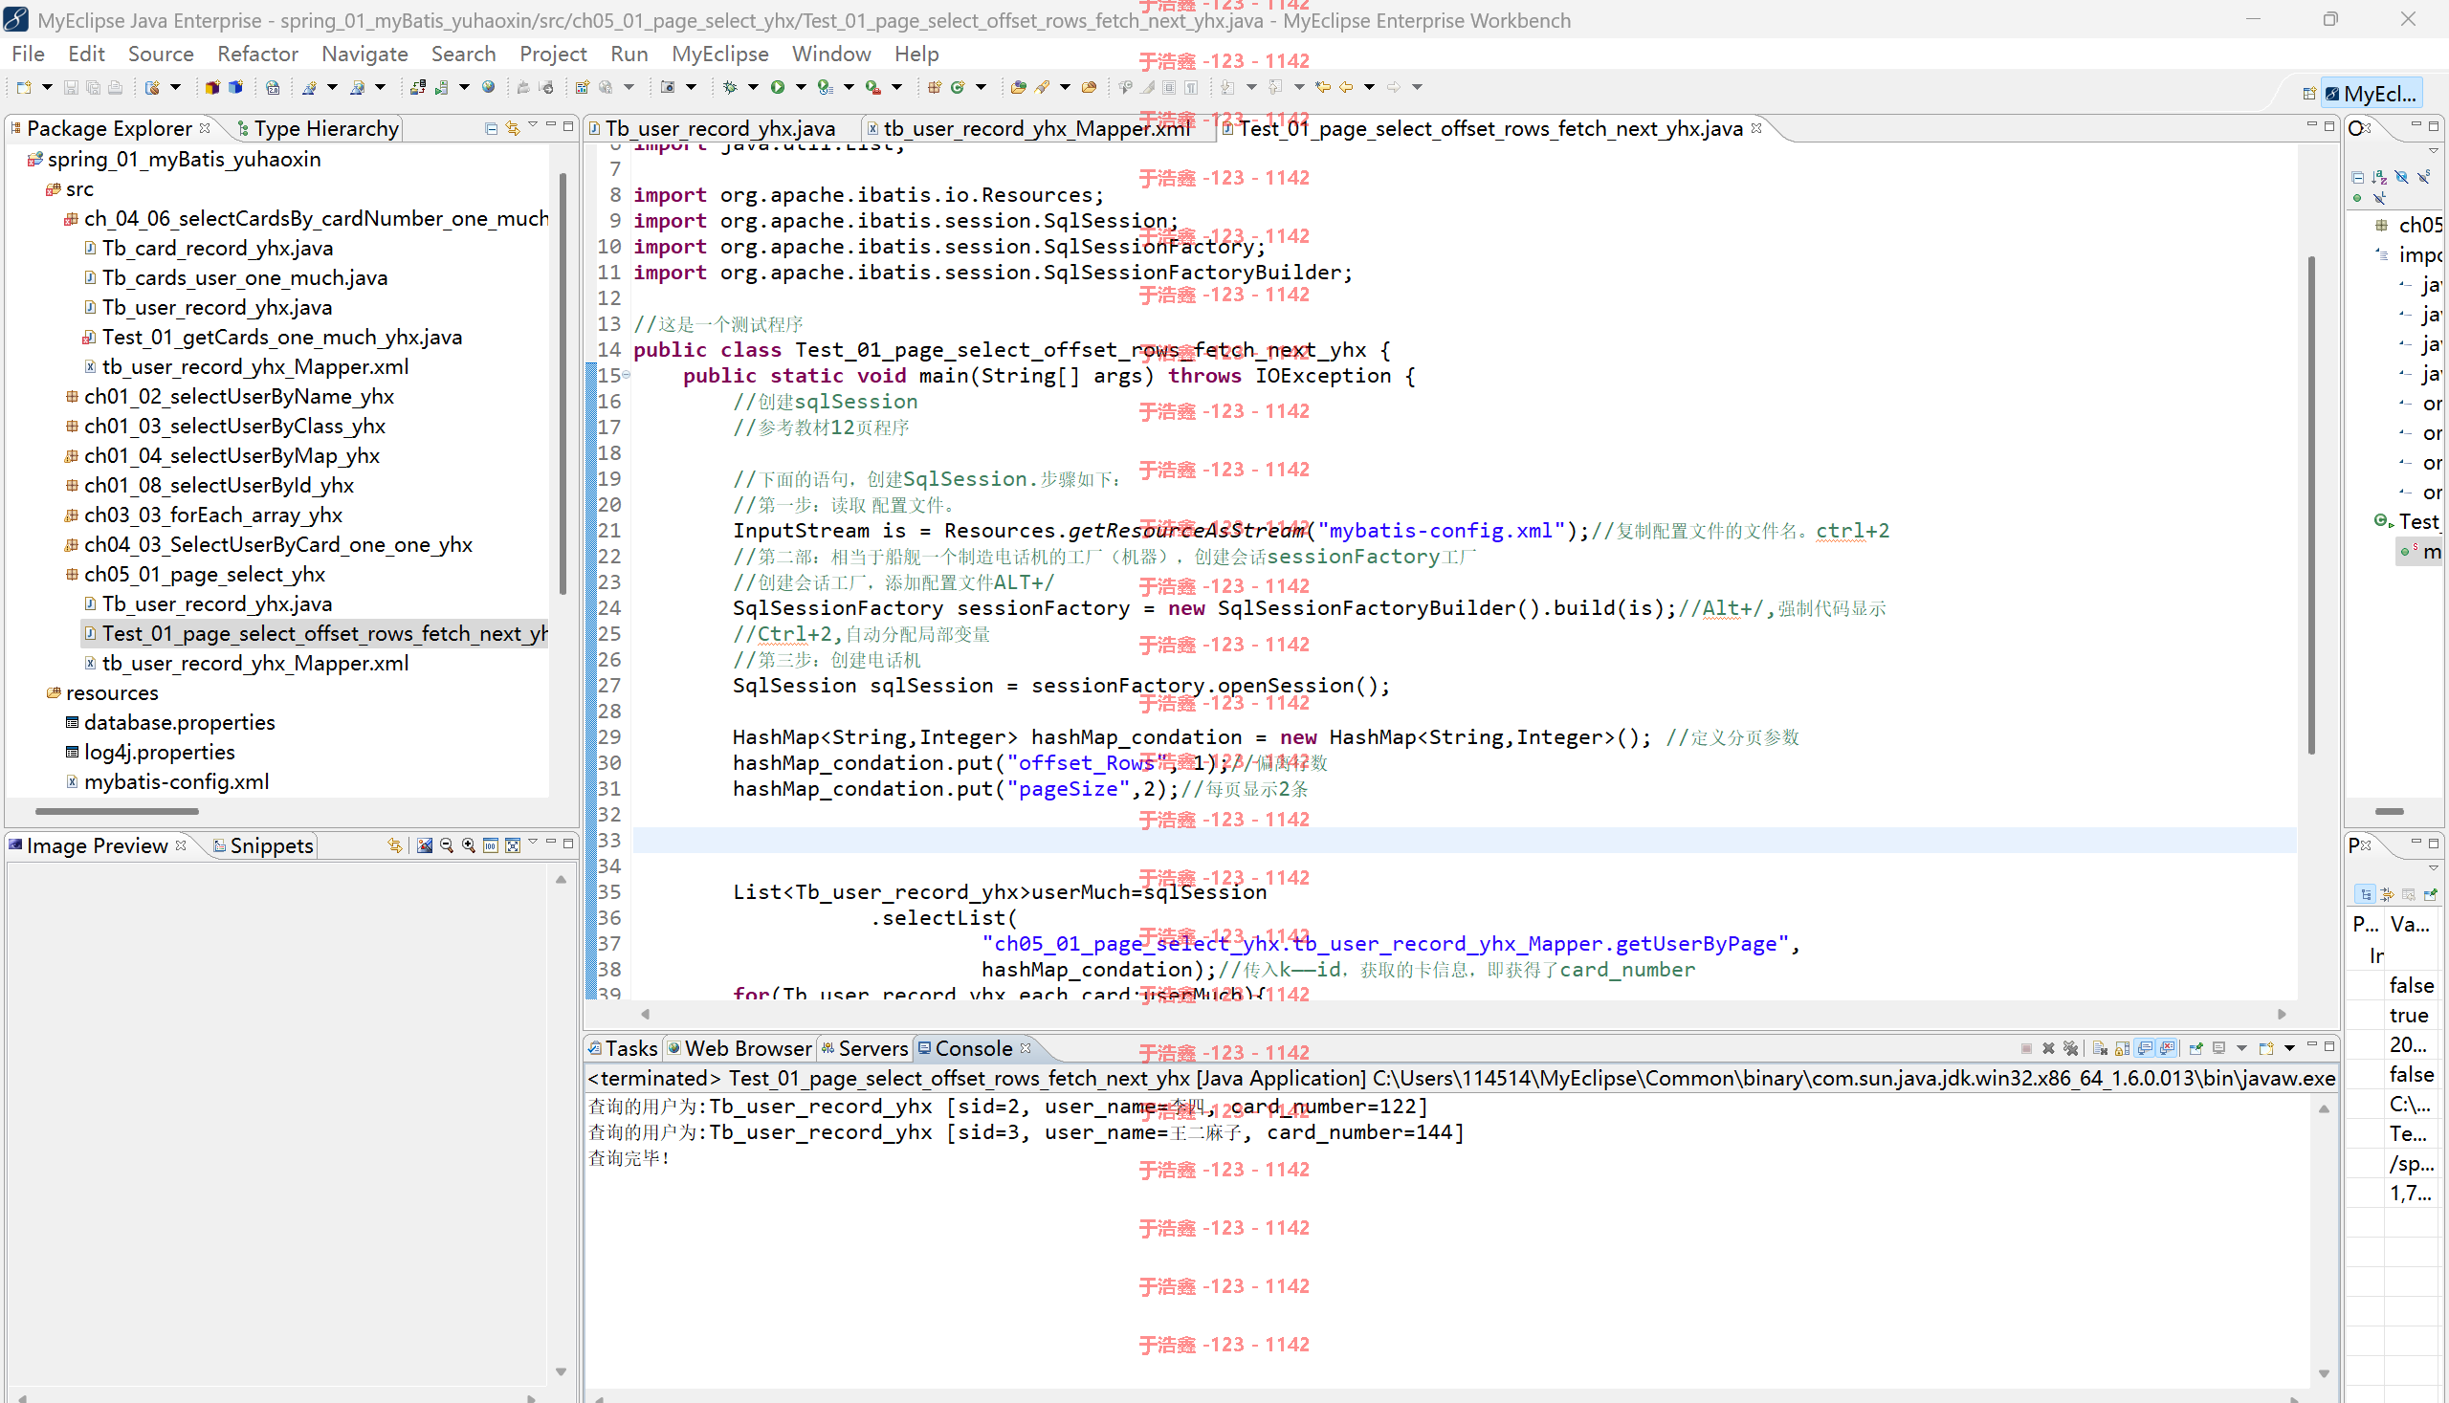Click the Last Edit Location arrow icon
This screenshot has width=2449, height=1403.
1323,87
